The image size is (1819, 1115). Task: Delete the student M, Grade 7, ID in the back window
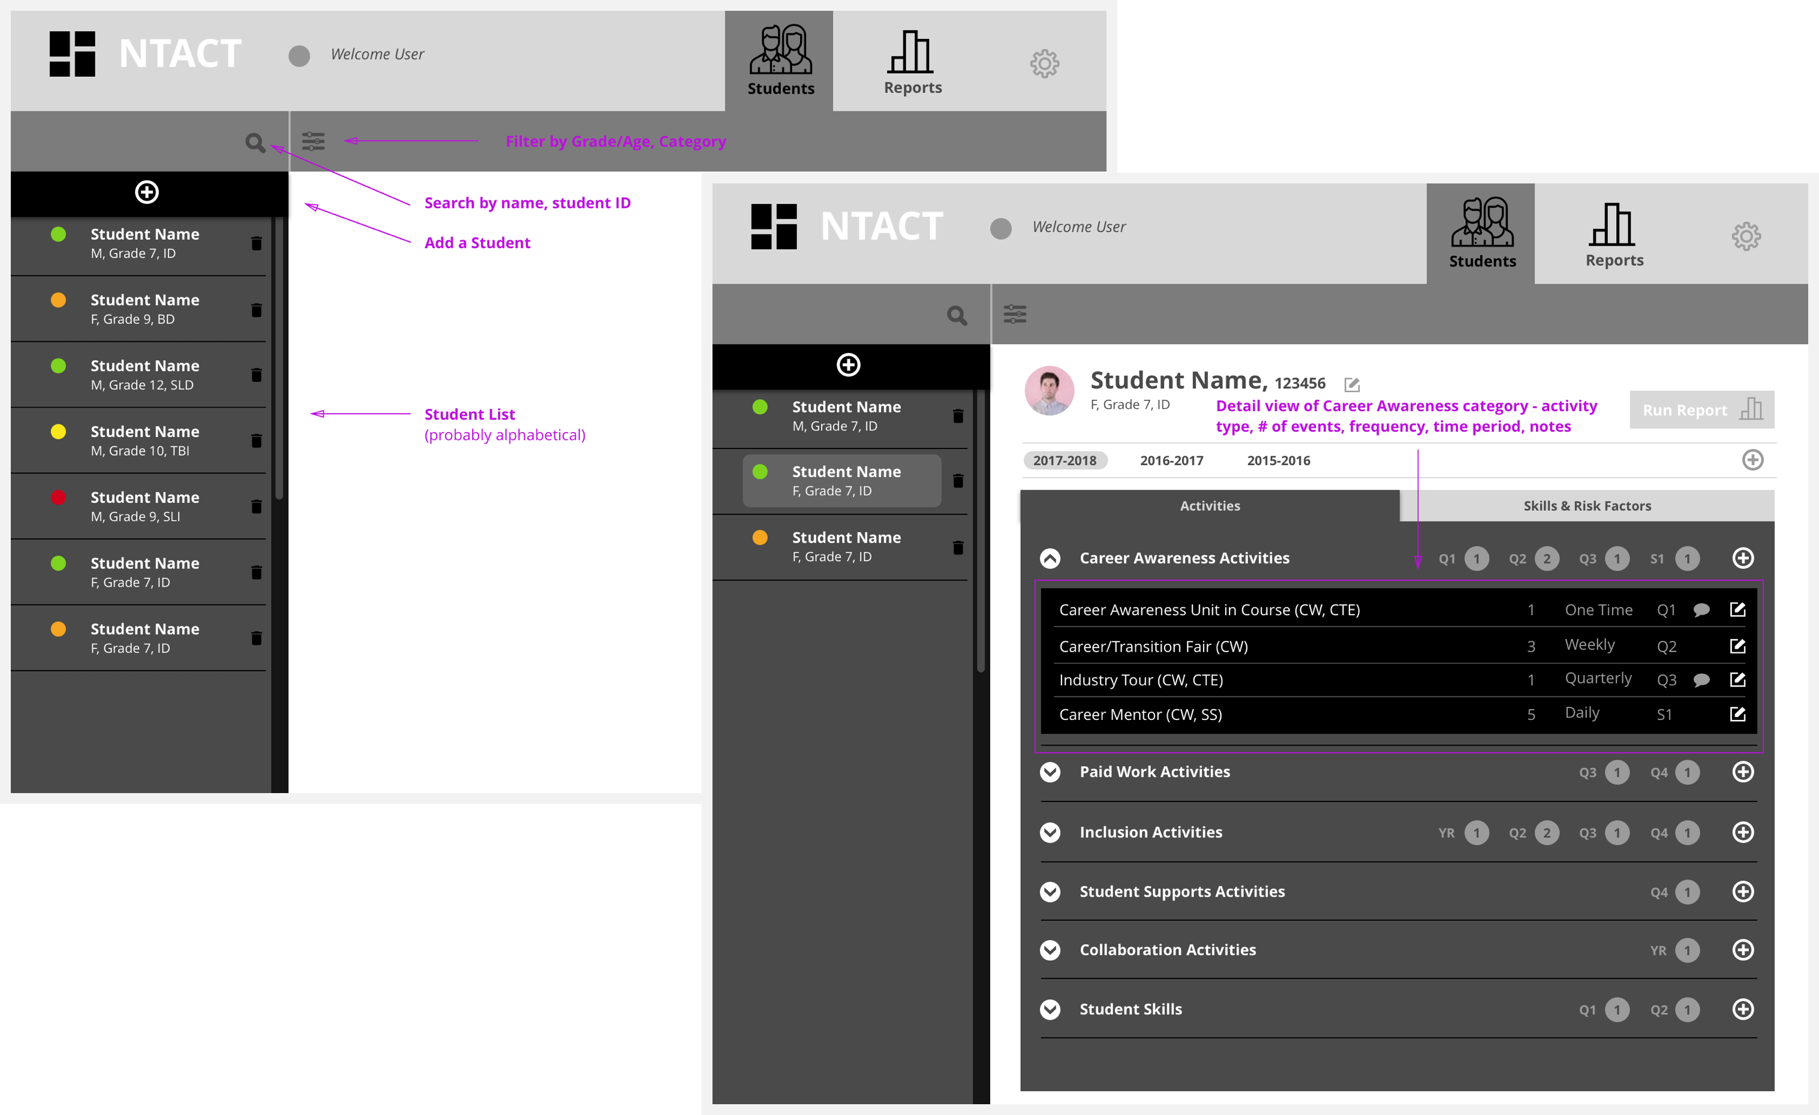256,243
